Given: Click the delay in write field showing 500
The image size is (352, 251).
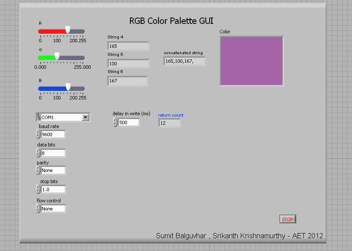Looking at the screenshot, I should (x=129, y=123).
